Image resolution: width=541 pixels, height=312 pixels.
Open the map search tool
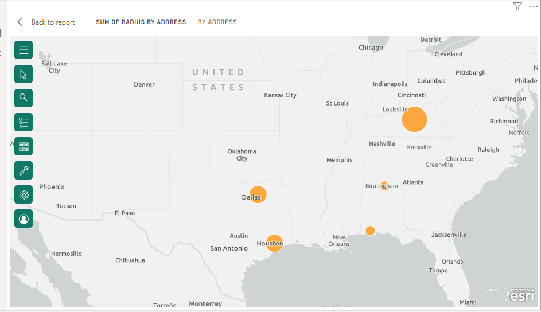click(24, 98)
